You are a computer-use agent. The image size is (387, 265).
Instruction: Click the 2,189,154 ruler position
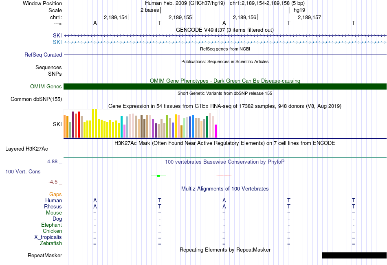point(116,17)
